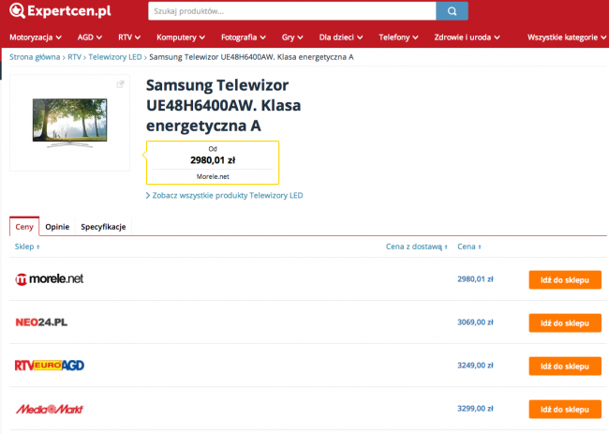Screen dimensions: 609x434
Task: Click the NEO24.PL shop logo
Action: pyautogui.click(x=41, y=322)
